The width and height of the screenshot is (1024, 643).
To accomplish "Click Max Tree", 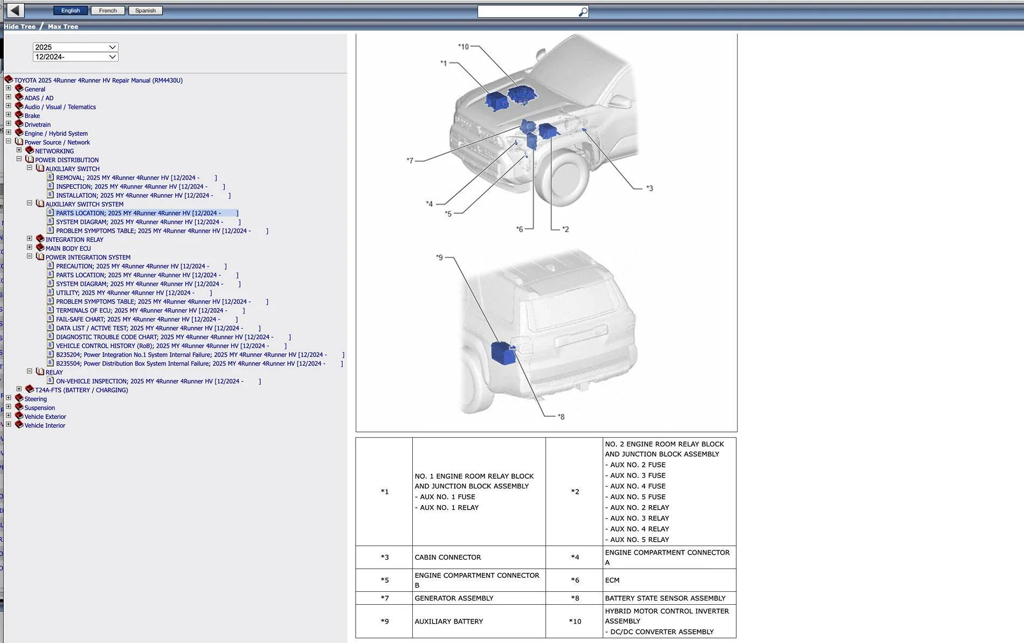I will (x=63, y=26).
